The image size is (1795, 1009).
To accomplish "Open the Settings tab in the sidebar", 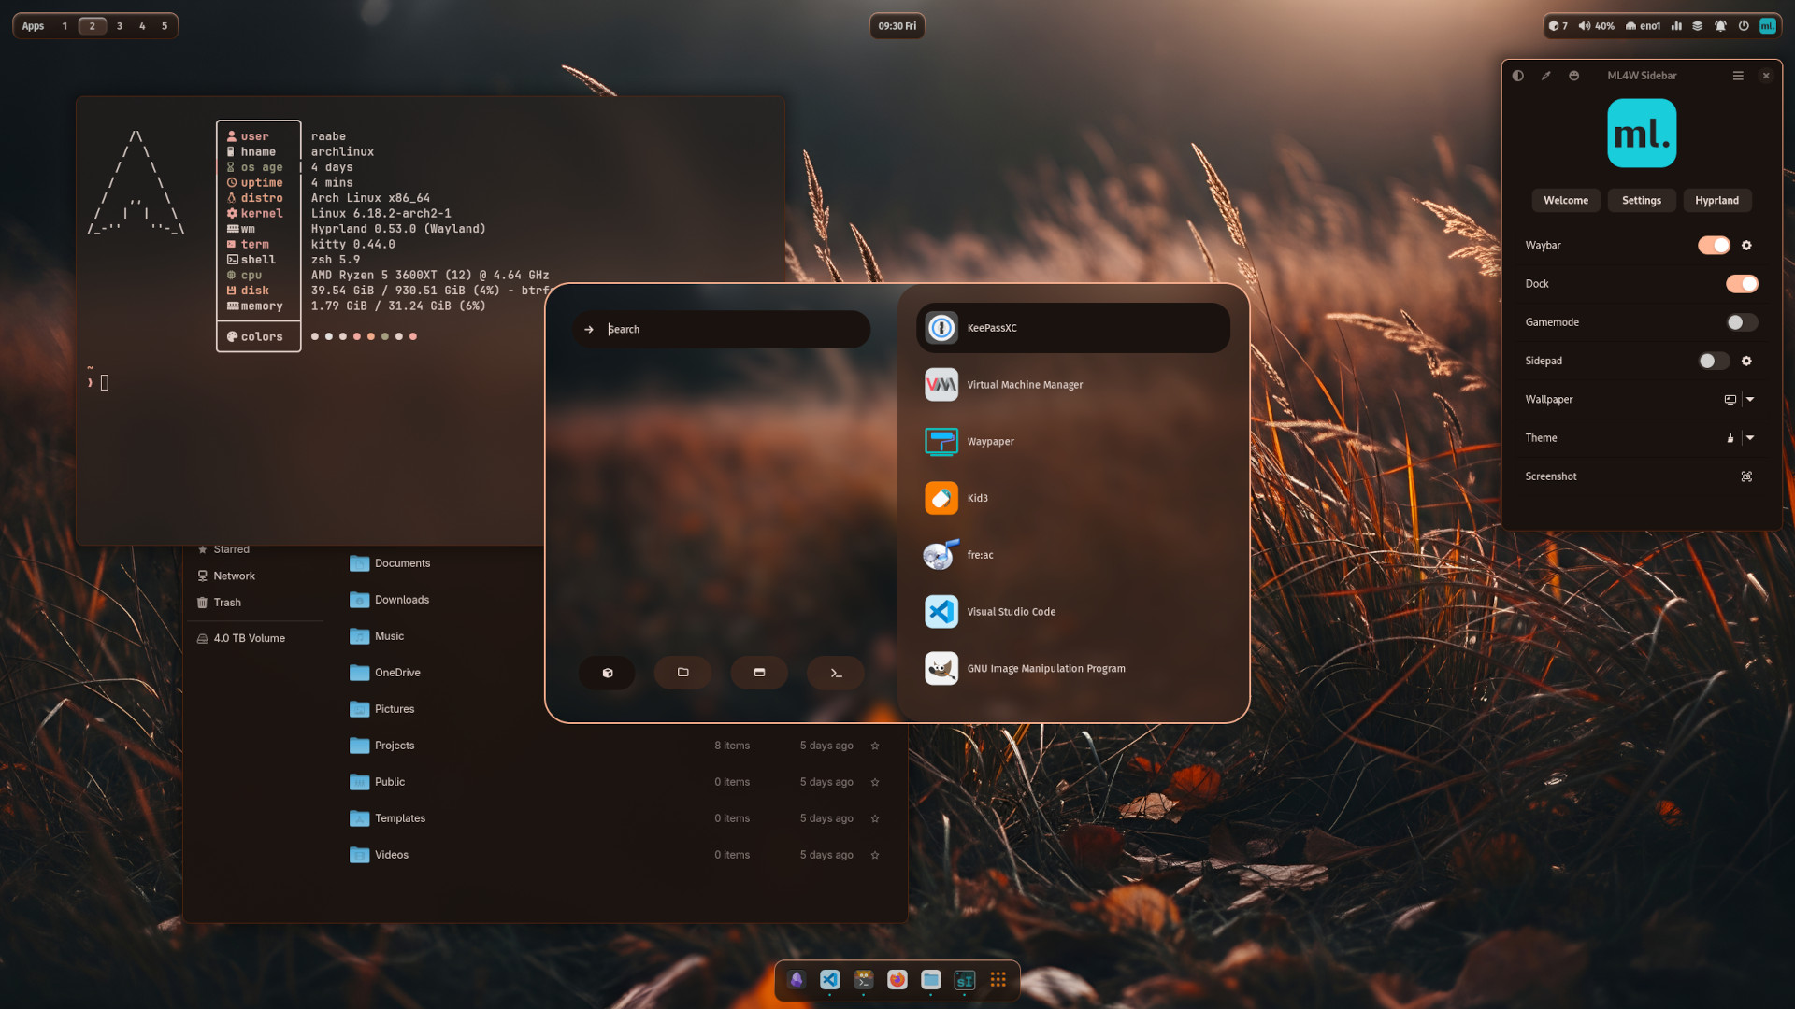I will [x=1641, y=200].
